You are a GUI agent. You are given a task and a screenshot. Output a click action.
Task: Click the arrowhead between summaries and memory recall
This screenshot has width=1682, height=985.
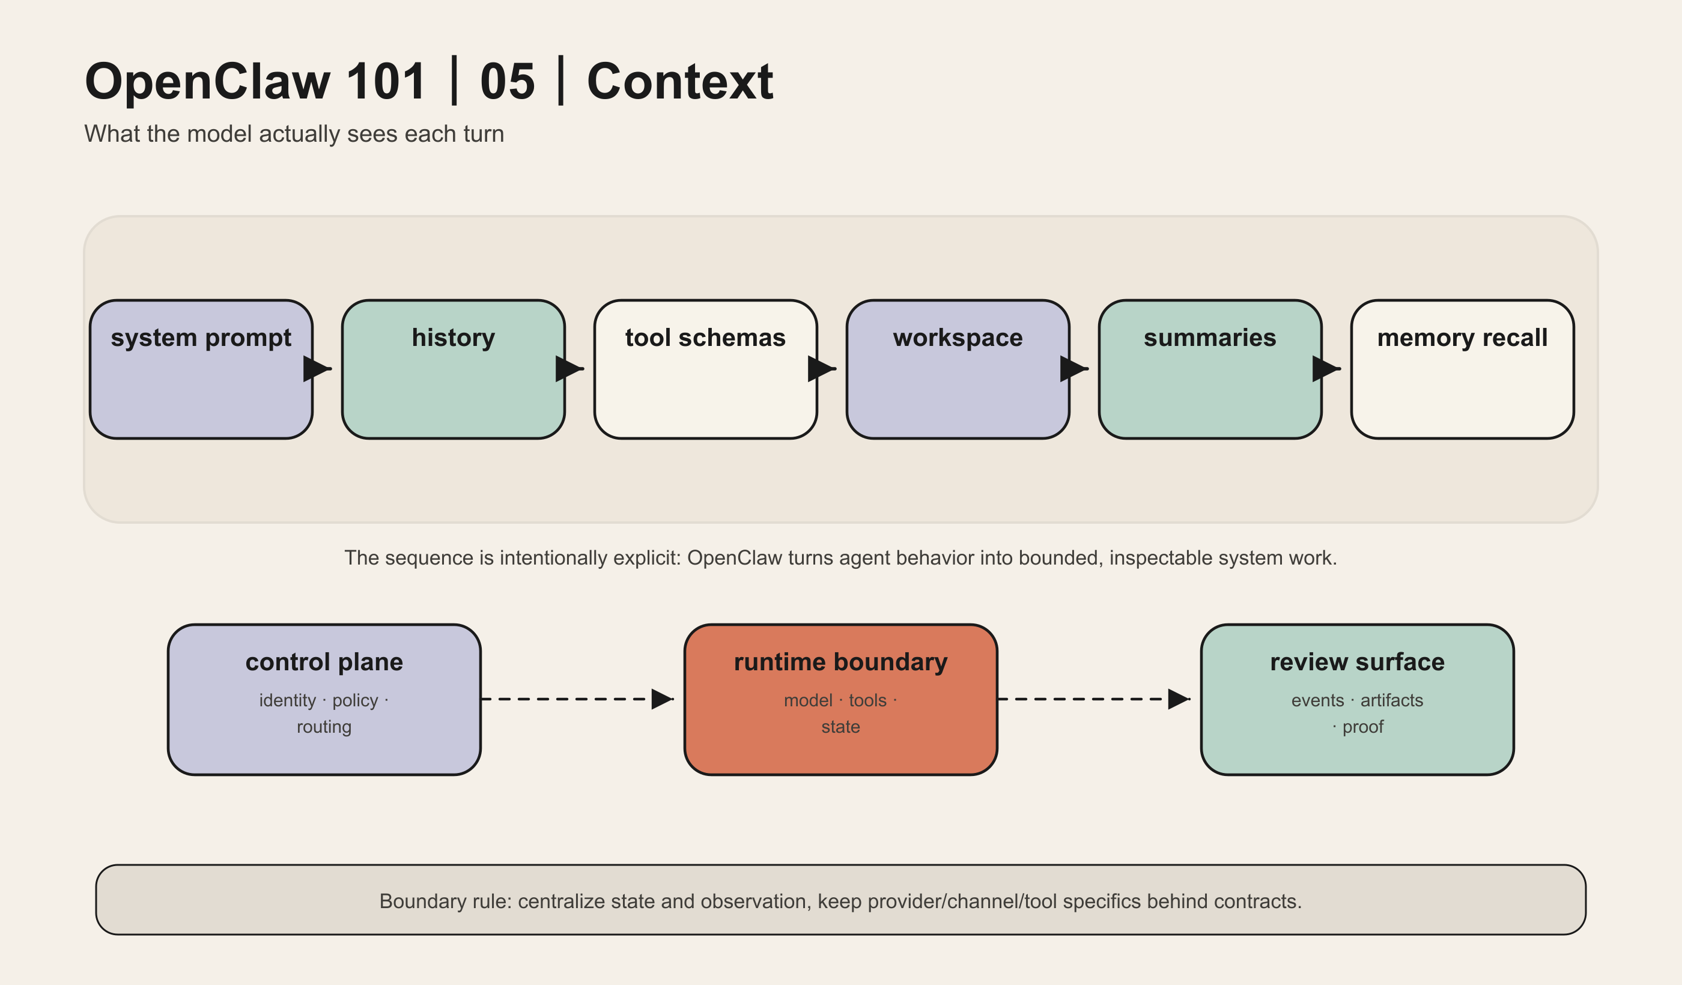(x=1326, y=368)
